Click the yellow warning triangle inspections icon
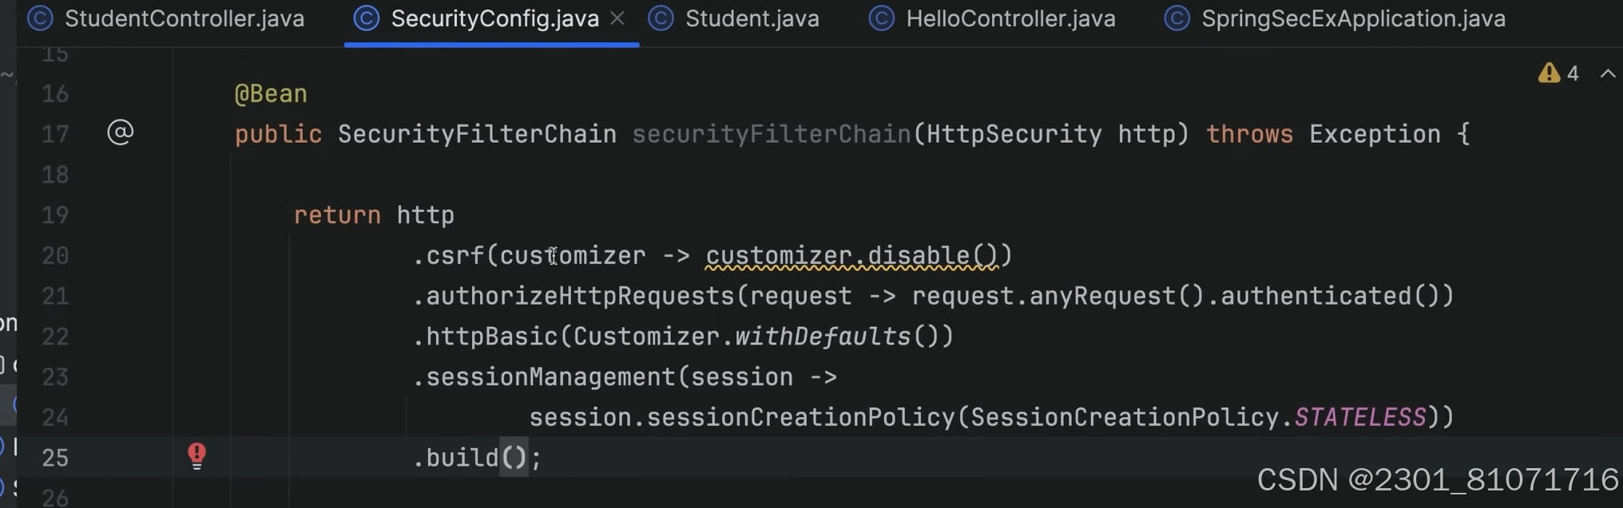Screen dimensions: 1623x508 (x=1550, y=73)
